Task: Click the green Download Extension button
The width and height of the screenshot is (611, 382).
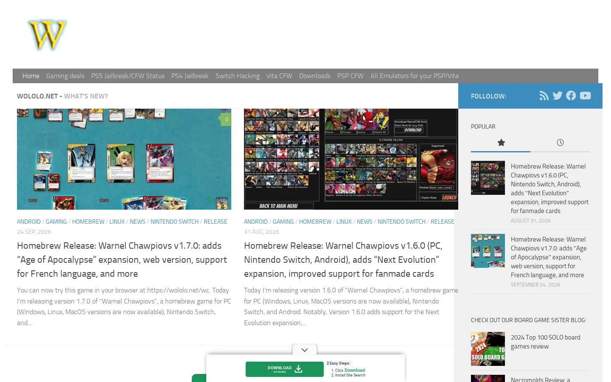Action: (x=285, y=369)
